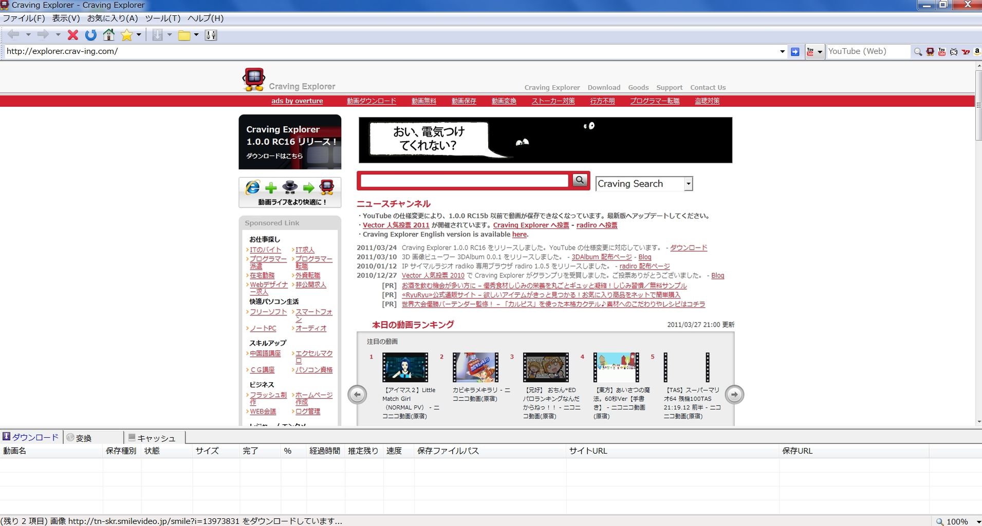Expand the download icon dropdown arrow

170,35
